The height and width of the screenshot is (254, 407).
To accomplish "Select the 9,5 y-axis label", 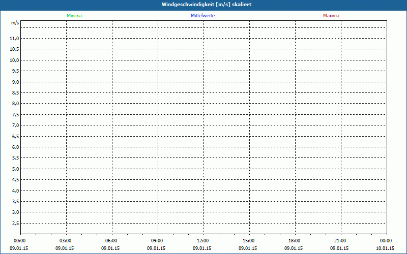I will 16,71.
